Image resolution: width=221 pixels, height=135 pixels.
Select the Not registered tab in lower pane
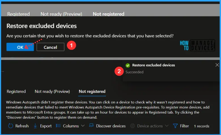pyautogui.click(x=92, y=92)
